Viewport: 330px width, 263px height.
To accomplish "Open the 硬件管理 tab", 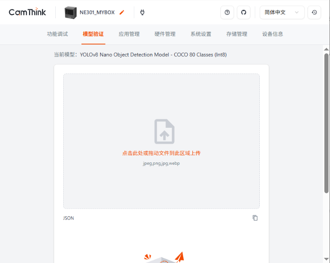I will click(x=165, y=34).
